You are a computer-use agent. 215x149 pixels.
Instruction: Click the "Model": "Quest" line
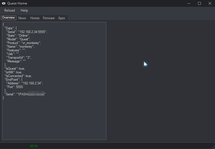[x=18, y=39]
